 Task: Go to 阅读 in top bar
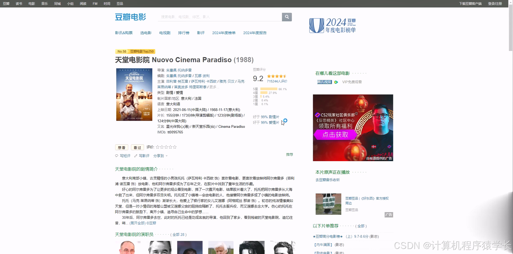pos(83,4)
